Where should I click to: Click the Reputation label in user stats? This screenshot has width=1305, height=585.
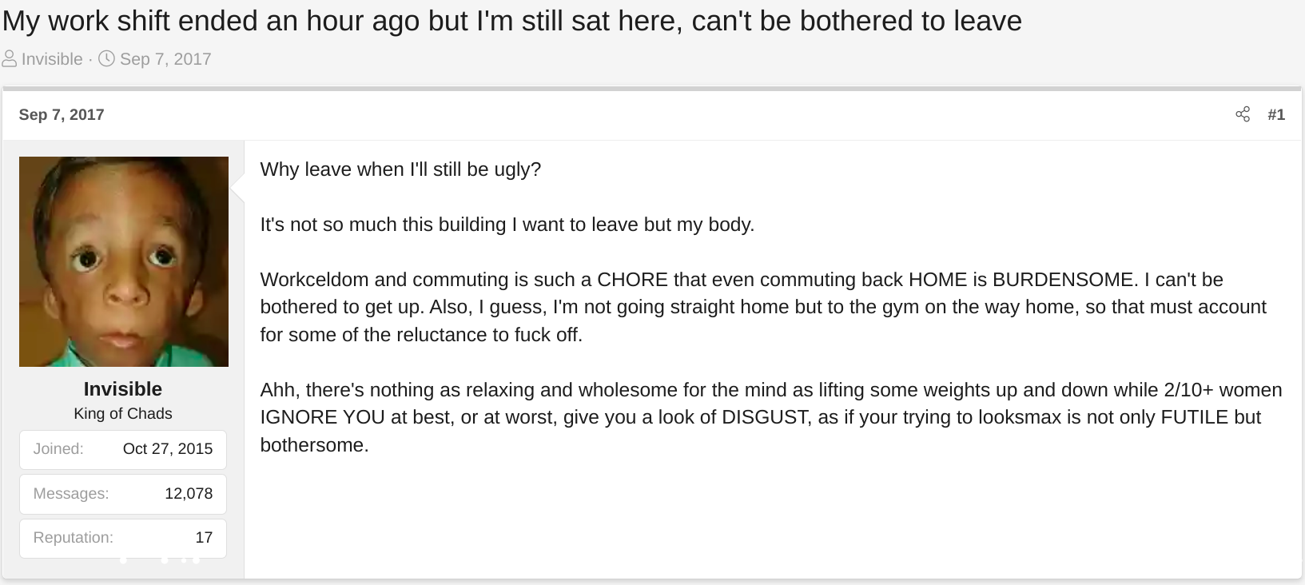tap(73, 538)
